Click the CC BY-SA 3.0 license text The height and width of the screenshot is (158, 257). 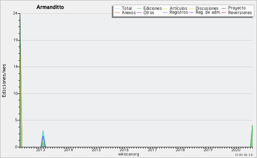pyautogui.click(x=244, y=155)
